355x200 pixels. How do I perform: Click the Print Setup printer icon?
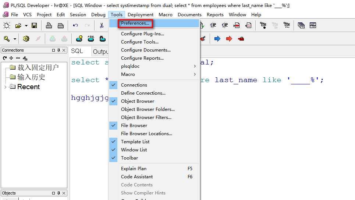60,25
